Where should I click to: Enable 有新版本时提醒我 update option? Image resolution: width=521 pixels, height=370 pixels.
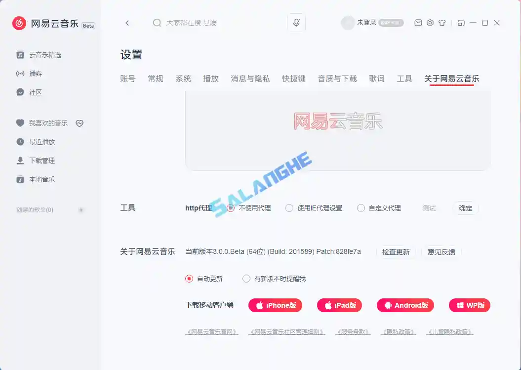(246, 279)
